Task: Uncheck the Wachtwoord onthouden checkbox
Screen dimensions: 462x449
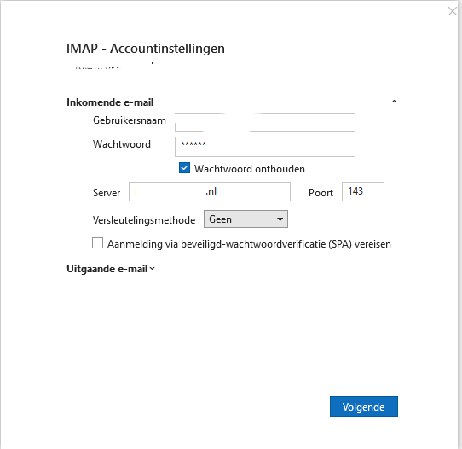Action: coord(184,168)
